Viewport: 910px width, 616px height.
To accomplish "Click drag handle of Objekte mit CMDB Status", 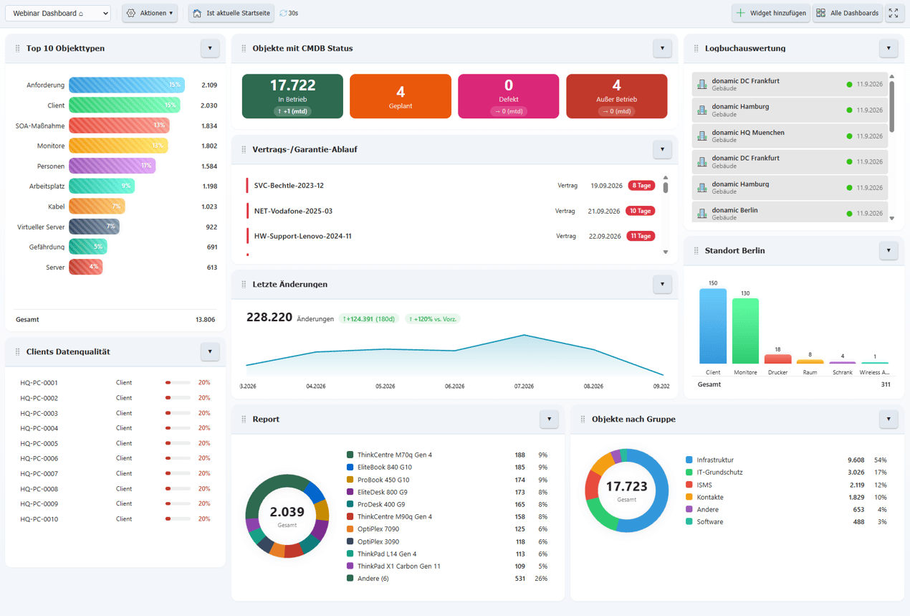I will coord(244,49).
